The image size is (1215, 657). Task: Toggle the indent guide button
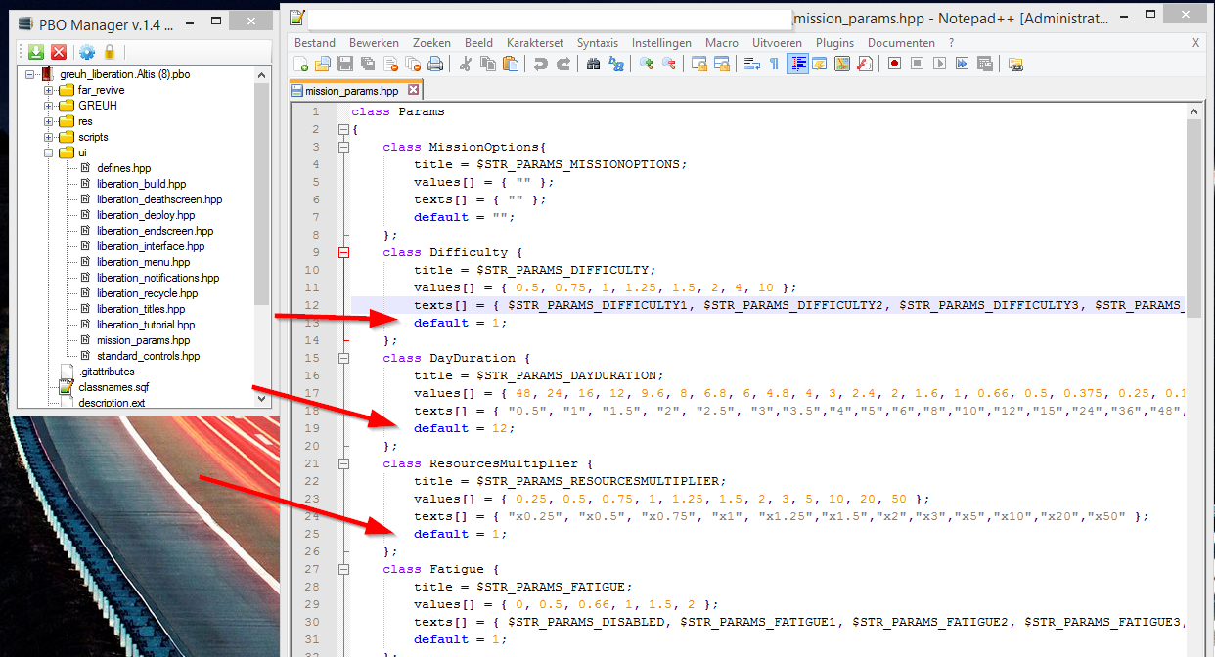click(797, 64)
